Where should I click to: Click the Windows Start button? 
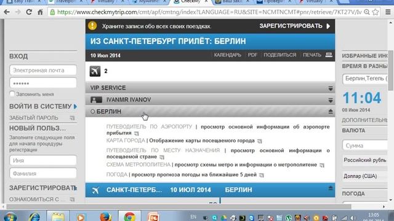tap(10, 217)
